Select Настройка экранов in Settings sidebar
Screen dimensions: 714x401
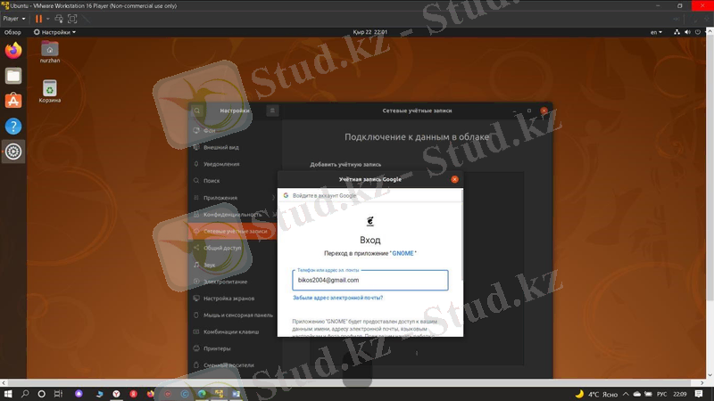click(x=233, y=299)
